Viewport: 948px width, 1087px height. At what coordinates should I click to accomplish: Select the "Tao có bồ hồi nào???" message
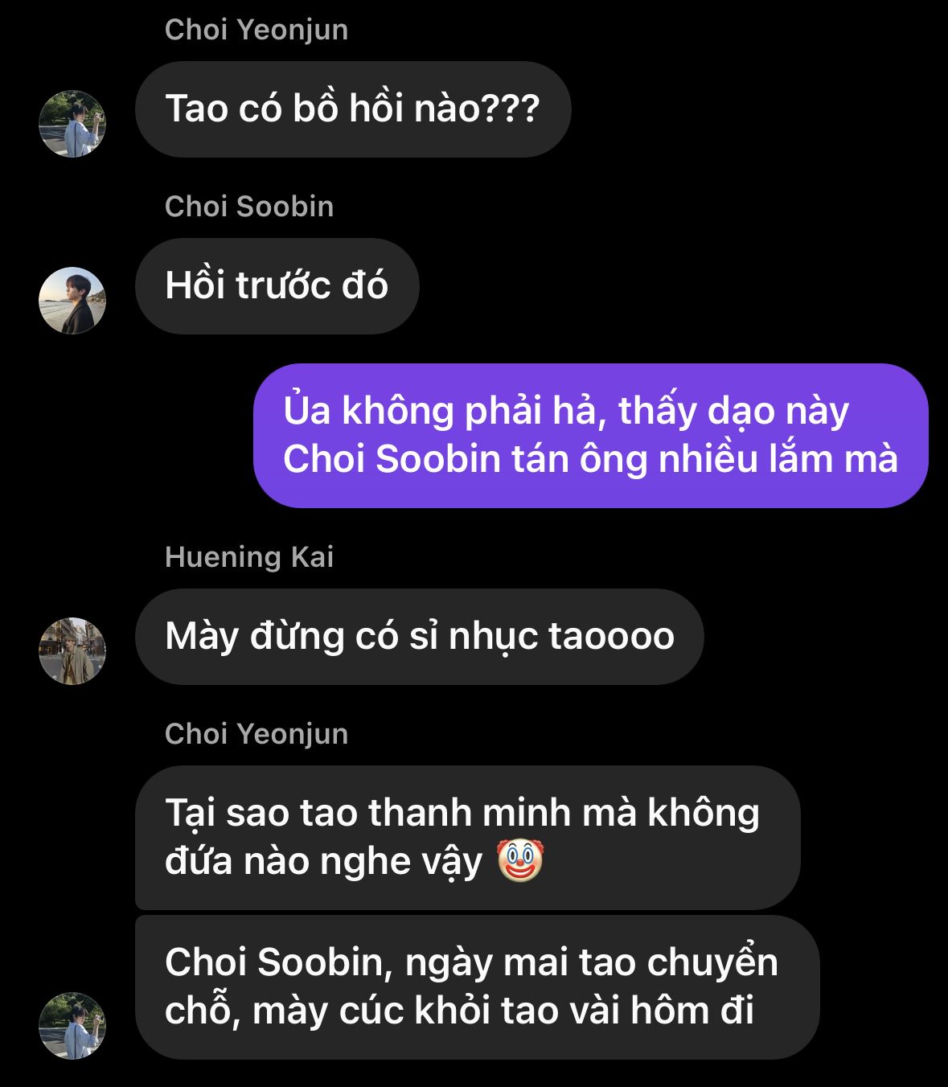pyautogui.click(x=353, y=109)
